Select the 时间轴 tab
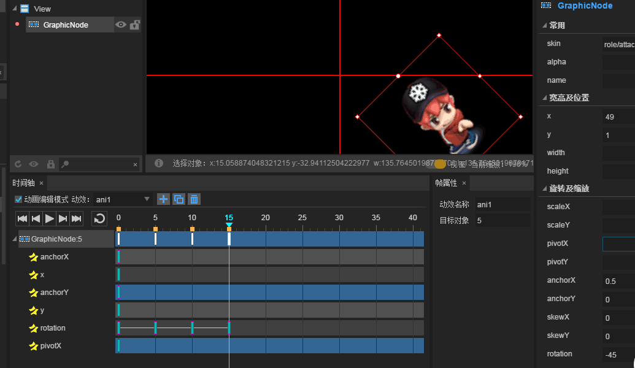Screen dimensions: 635x368 pyautogui.click(x=23, y=183)
